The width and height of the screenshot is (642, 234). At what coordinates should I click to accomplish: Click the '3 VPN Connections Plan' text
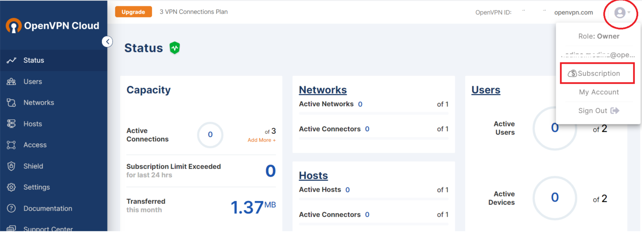(193, 12)
